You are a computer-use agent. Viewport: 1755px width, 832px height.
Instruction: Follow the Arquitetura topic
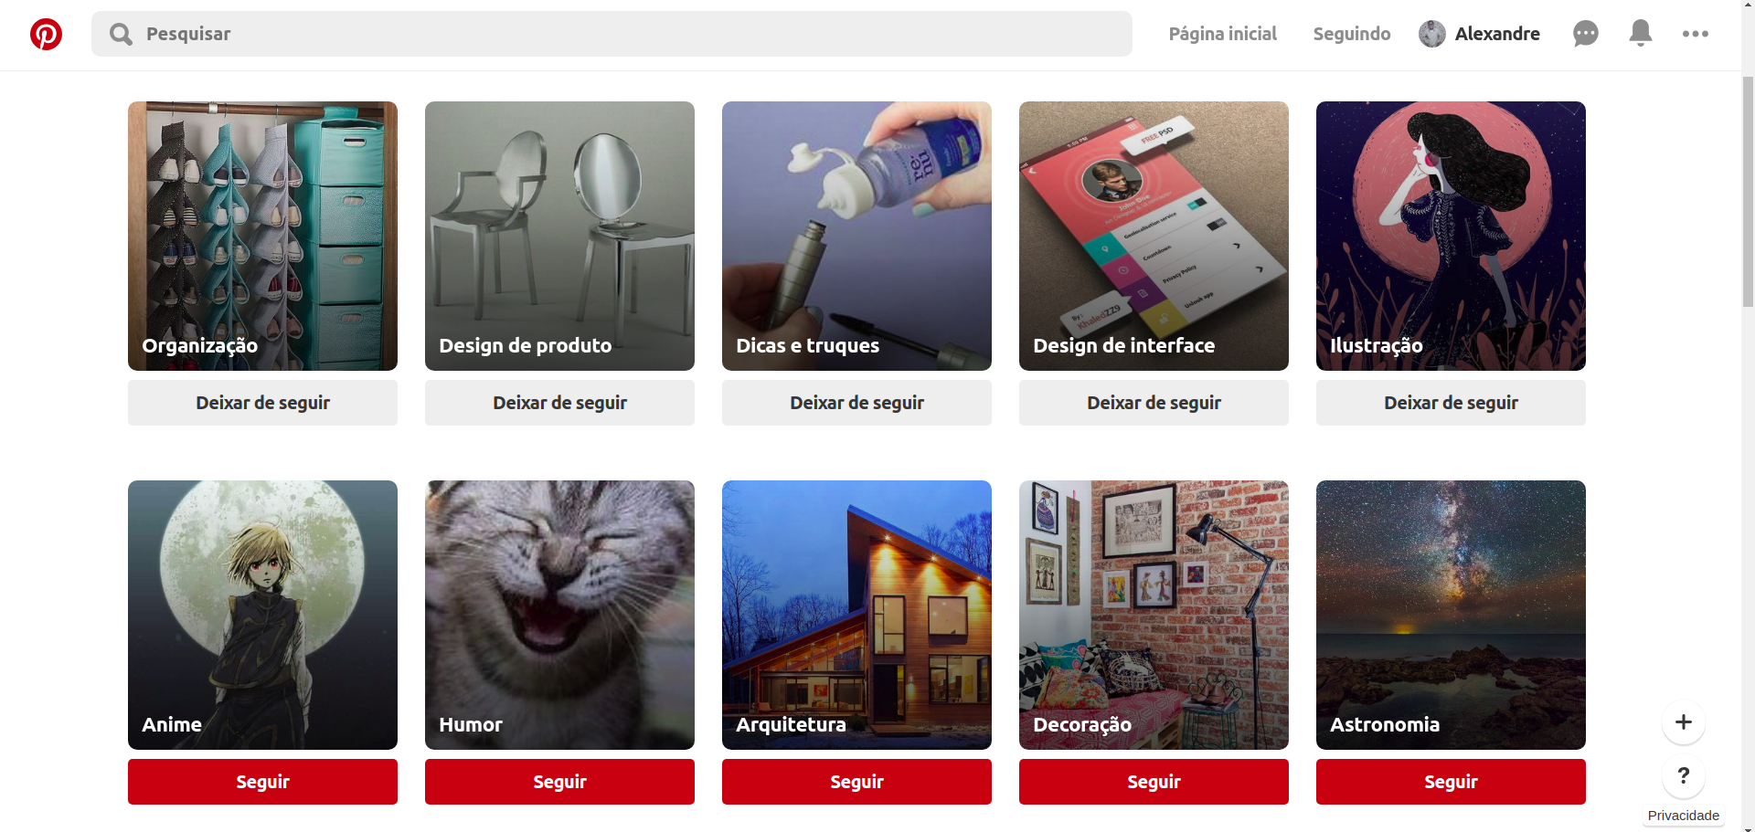[856, 782]
